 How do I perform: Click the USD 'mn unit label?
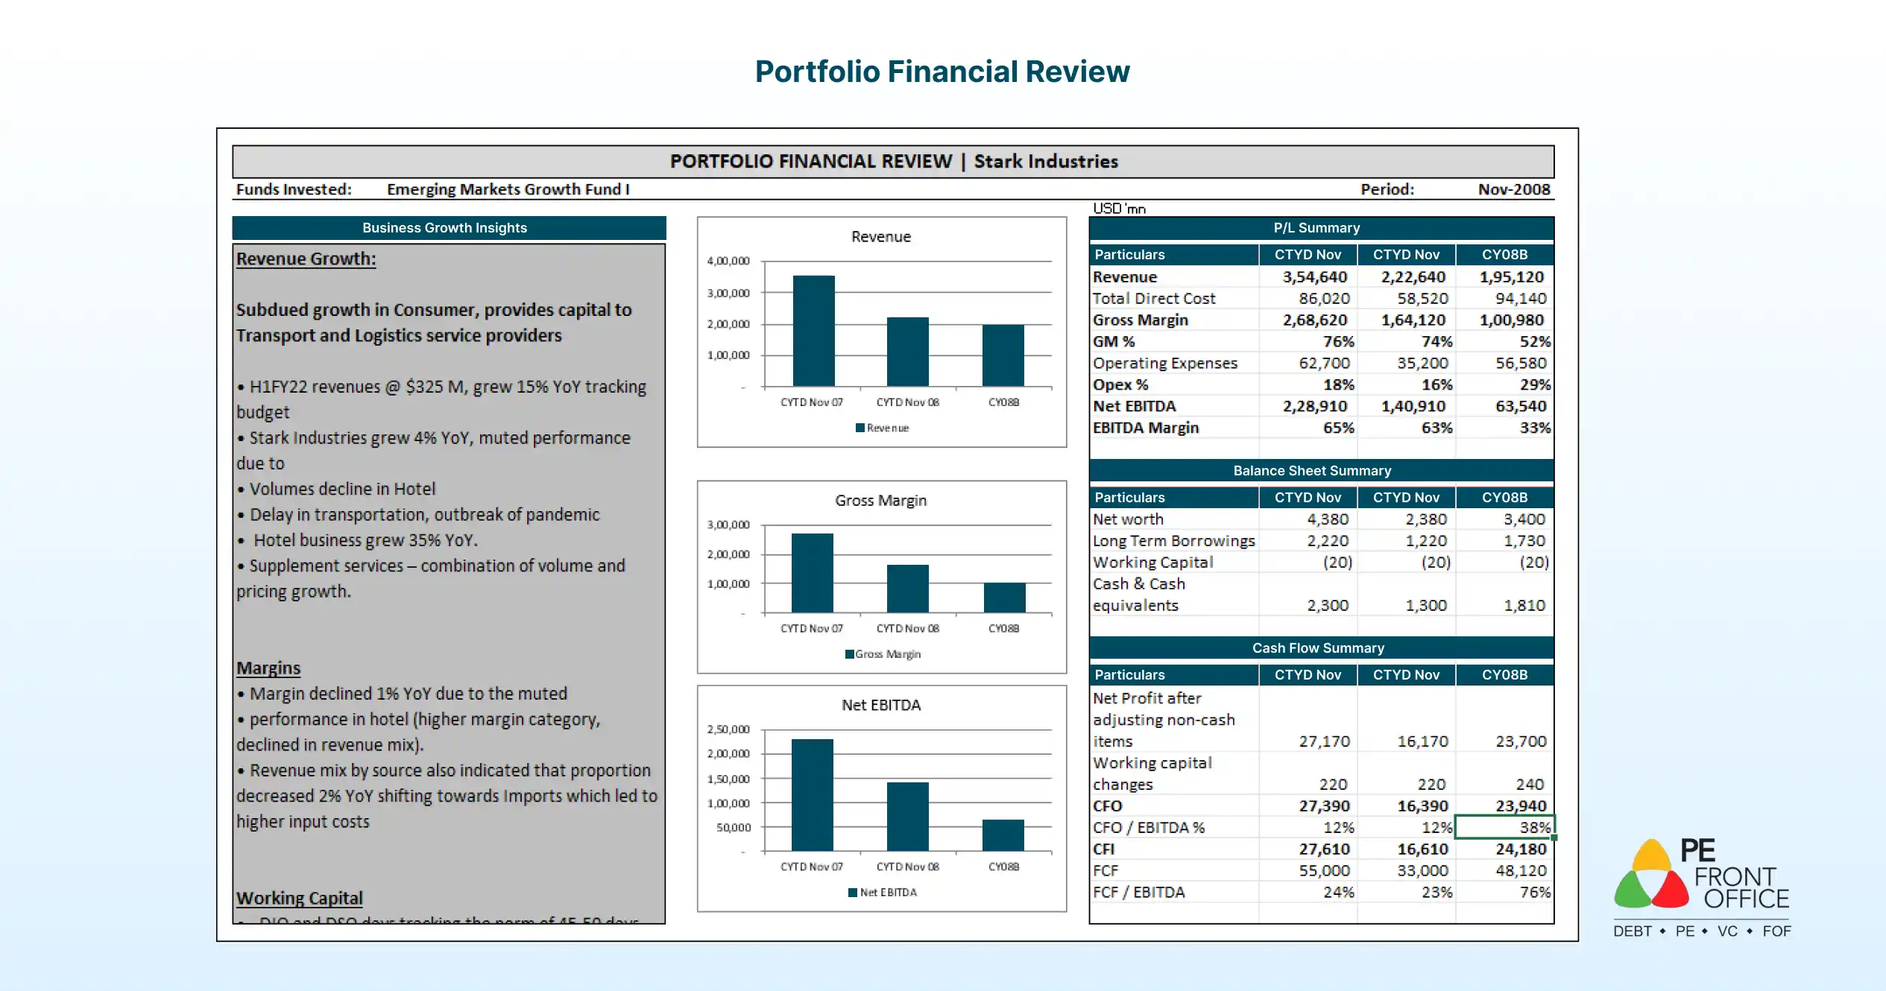(x=1119, y=209)
